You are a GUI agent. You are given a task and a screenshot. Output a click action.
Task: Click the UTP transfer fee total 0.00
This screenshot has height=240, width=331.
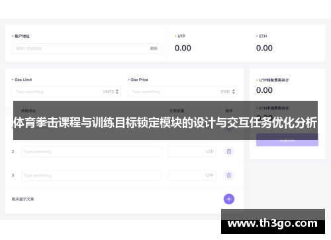point(264,90)
